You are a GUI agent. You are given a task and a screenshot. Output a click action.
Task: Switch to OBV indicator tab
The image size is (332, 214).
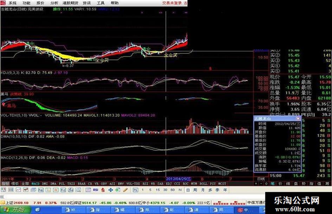click(x=104, y=184)
